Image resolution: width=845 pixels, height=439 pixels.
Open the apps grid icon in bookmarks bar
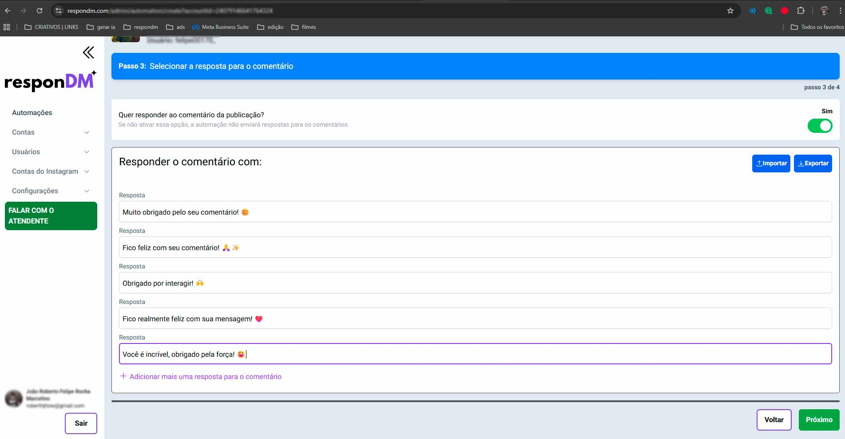coord(7,27)
